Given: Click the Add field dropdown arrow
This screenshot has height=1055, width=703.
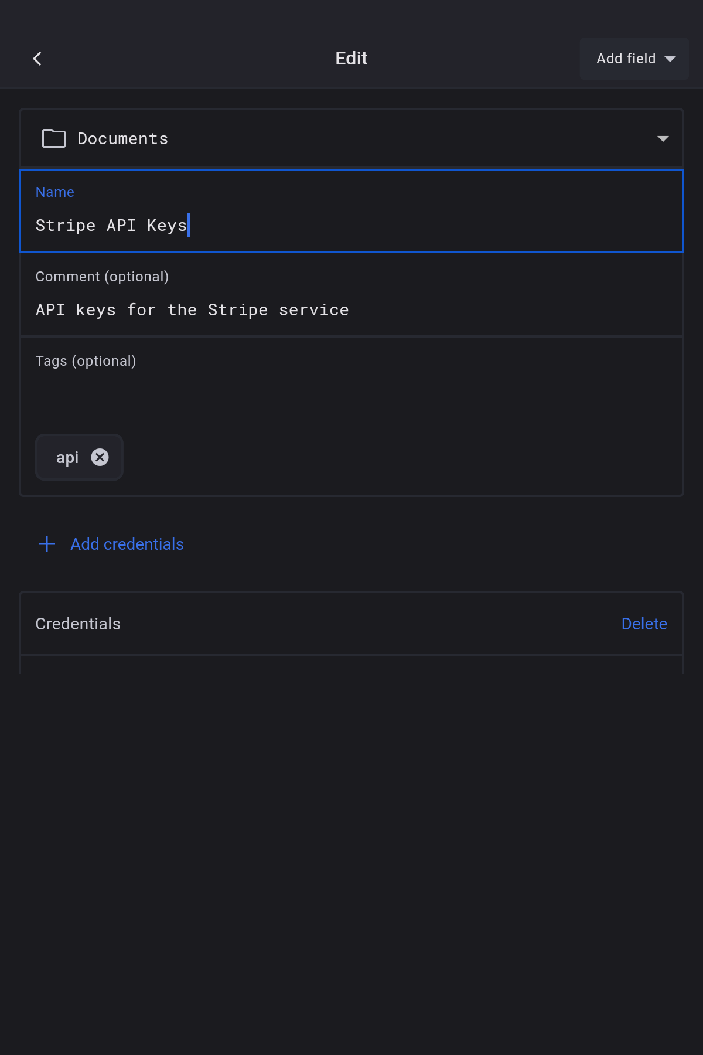Looking at the screenshot, I should coord(670,59).
